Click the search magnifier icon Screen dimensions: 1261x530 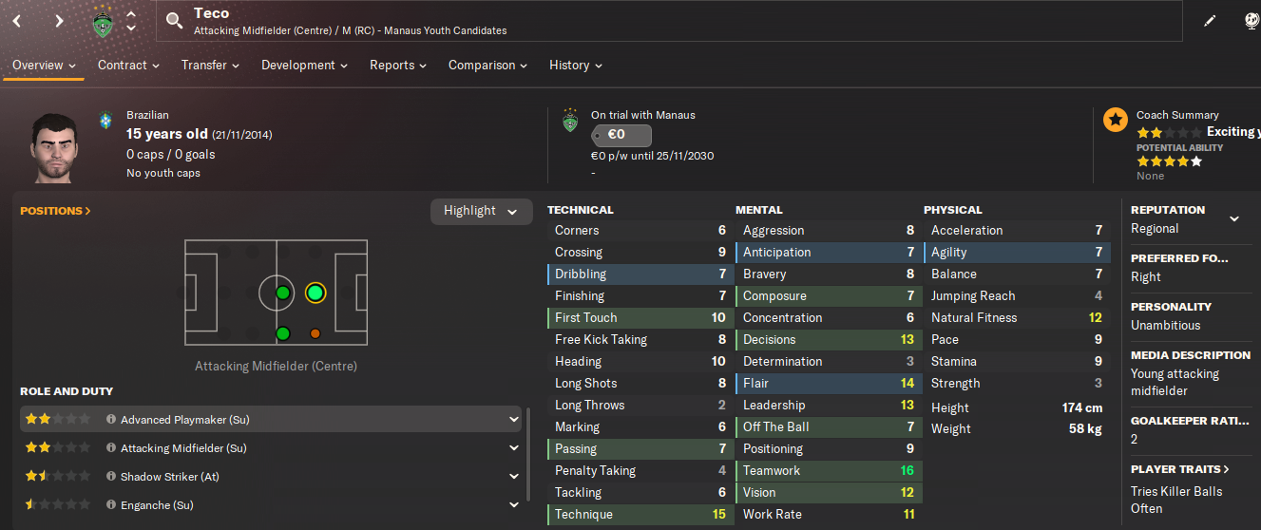[174, 21]
